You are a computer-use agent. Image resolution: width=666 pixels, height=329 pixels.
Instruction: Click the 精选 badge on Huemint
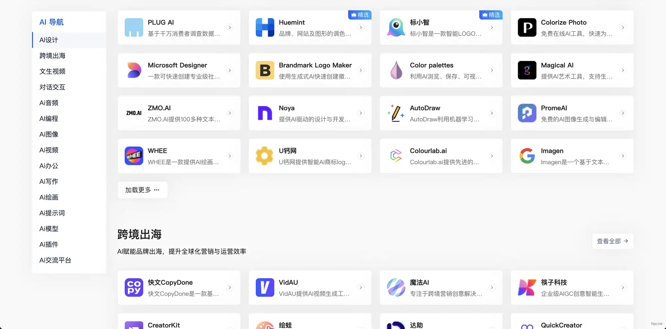tap(360, 15)
